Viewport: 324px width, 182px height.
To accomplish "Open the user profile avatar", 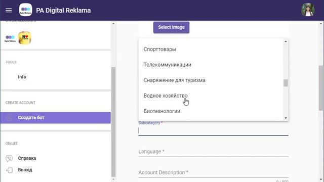I will (308, 10).
